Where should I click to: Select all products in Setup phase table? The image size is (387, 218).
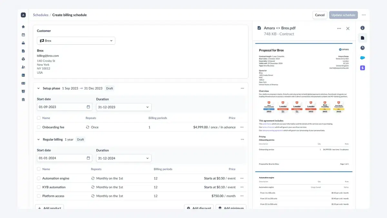tap(39, 118)
